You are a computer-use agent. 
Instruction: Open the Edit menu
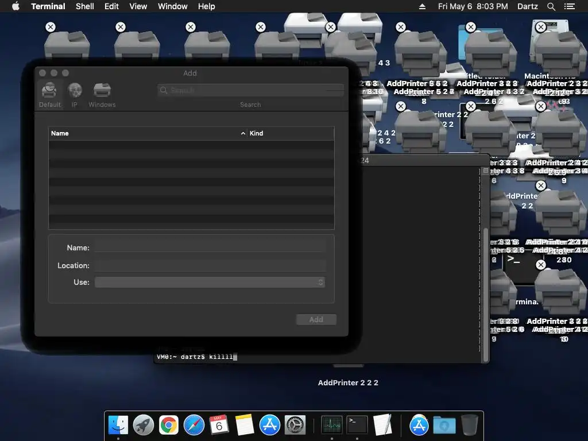point(111,6)
